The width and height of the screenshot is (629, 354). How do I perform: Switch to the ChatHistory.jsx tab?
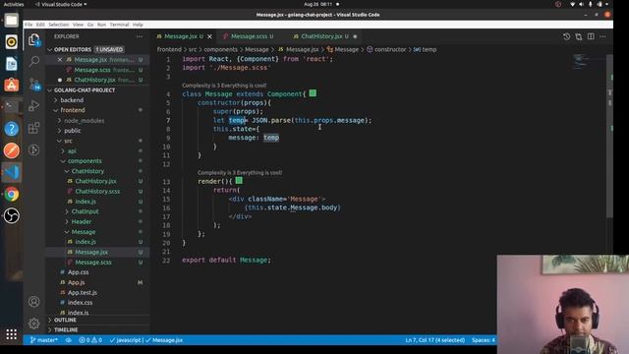point(321,36)
